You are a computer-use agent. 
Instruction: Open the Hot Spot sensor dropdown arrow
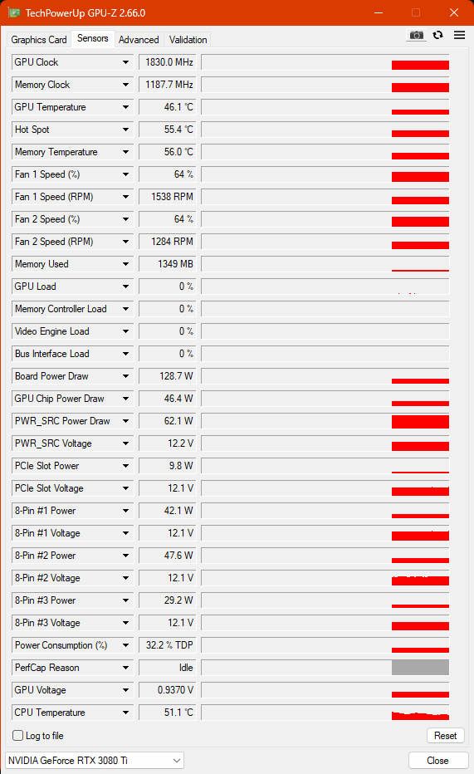coord(126,130)
